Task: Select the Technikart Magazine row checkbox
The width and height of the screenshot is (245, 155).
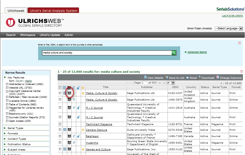Action: (60, 124)
